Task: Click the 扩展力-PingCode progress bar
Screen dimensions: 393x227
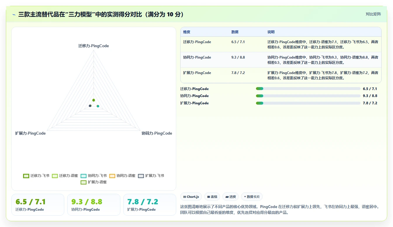Action: point(308,103)
